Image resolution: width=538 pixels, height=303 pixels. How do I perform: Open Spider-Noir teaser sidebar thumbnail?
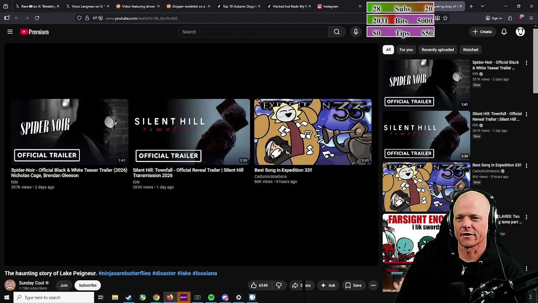(426, 84)
